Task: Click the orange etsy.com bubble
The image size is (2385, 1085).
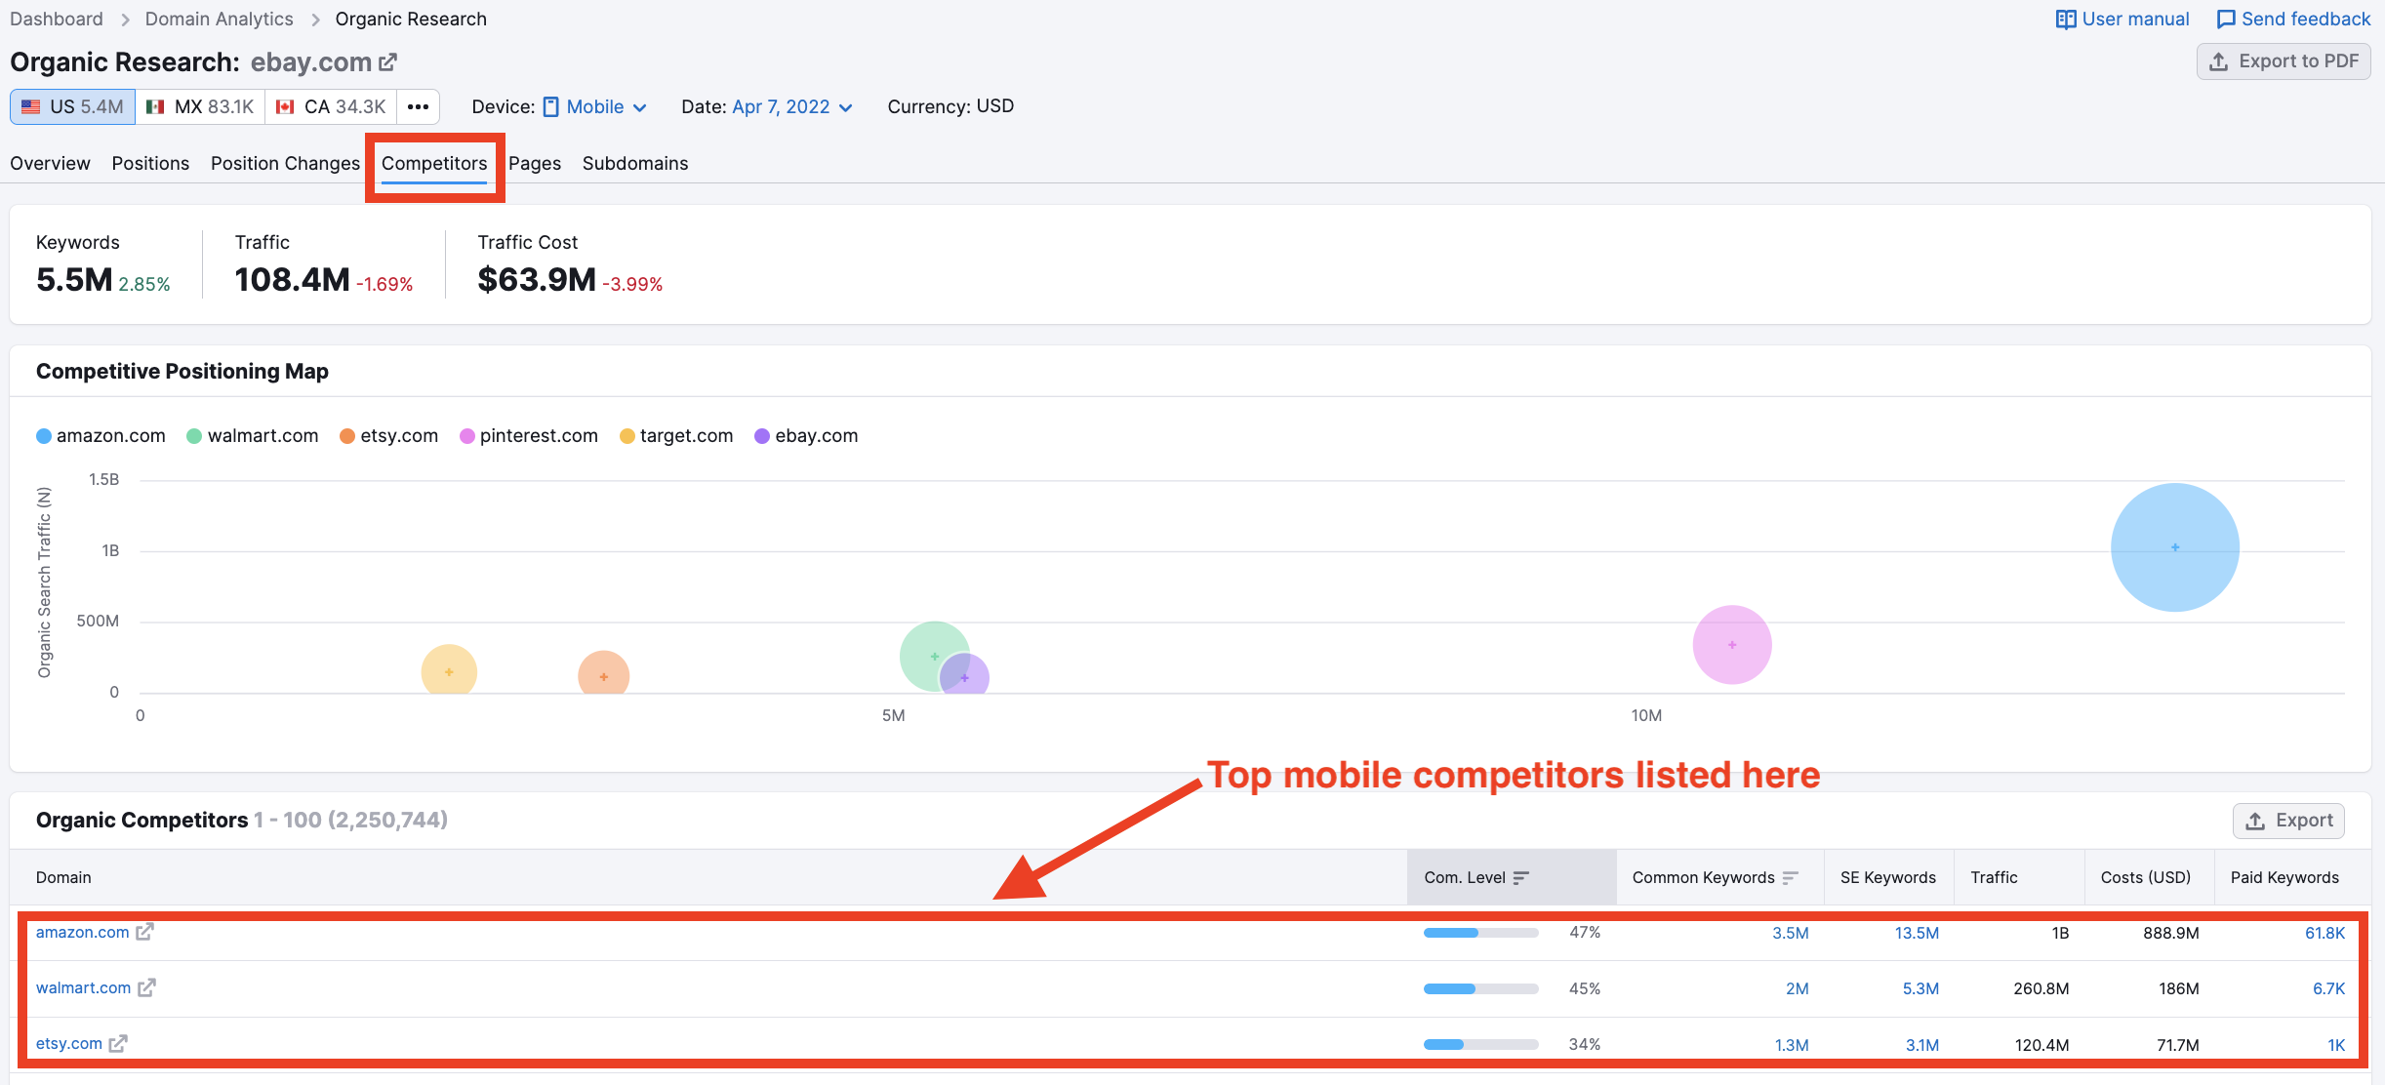Action: [603, 673]
